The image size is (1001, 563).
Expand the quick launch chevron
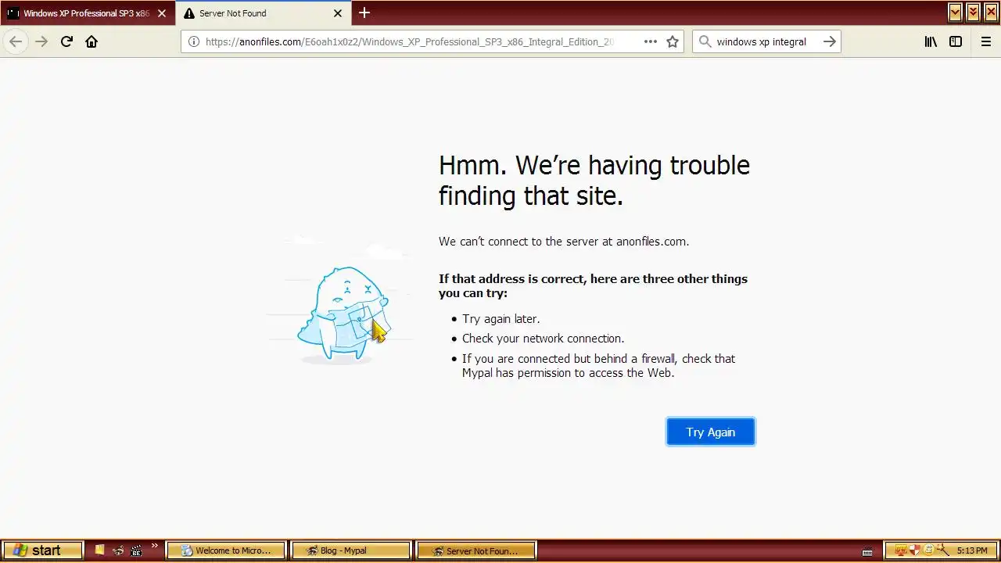point(154,546)
